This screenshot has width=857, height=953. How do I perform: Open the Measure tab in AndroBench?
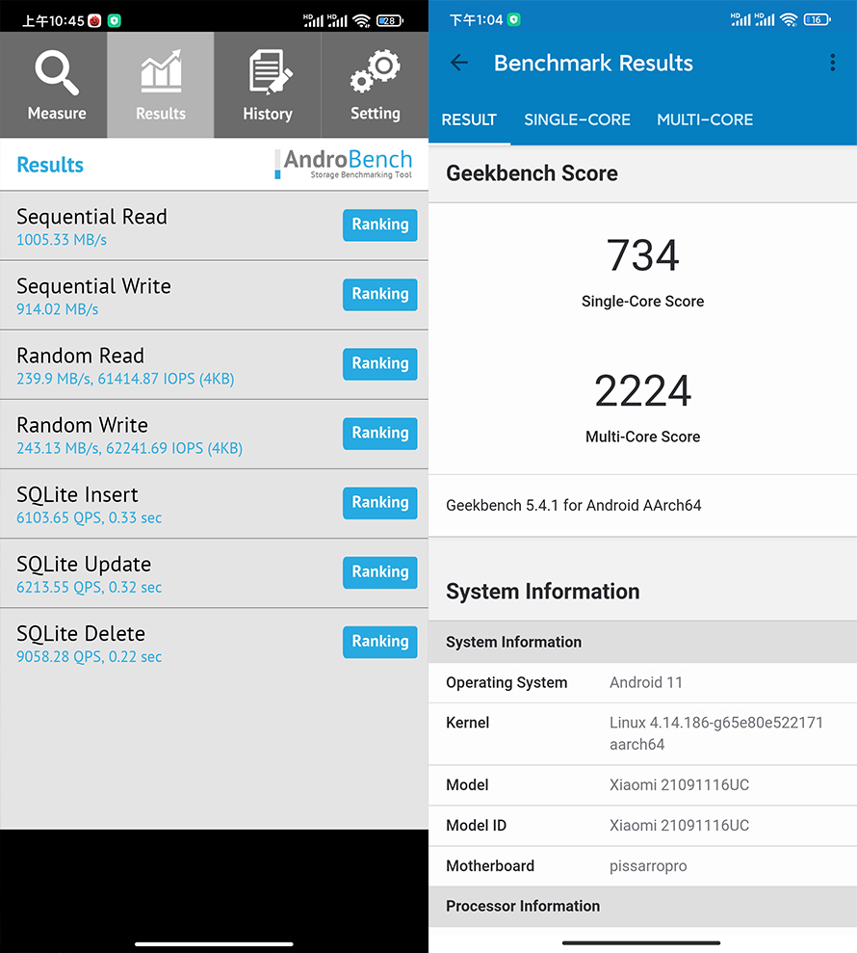[54, 85]
